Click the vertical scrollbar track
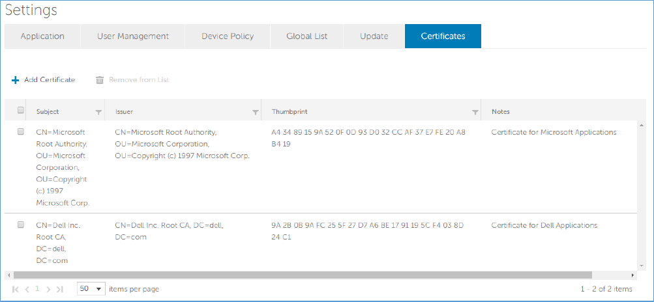 [641, 195]
